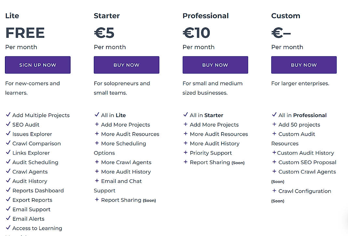348x236 pixels.
Task: Click the plus icon next to Crawl Configuration
Action: pos(274,191)
